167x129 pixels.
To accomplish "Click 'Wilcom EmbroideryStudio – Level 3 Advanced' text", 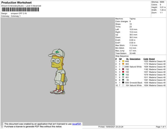I will click(x=21, y=6).
